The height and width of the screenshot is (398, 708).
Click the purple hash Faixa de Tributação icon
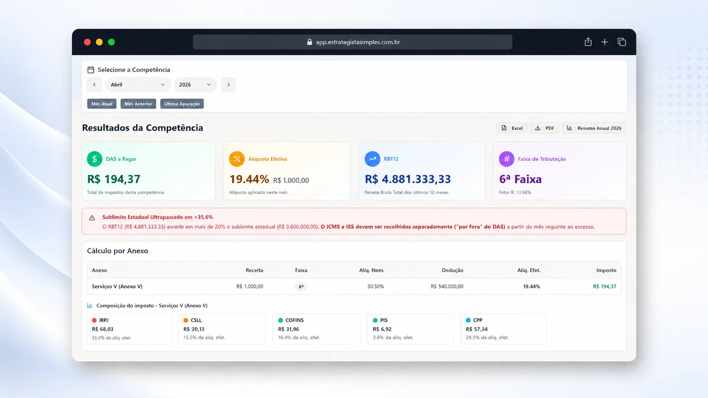506,159
